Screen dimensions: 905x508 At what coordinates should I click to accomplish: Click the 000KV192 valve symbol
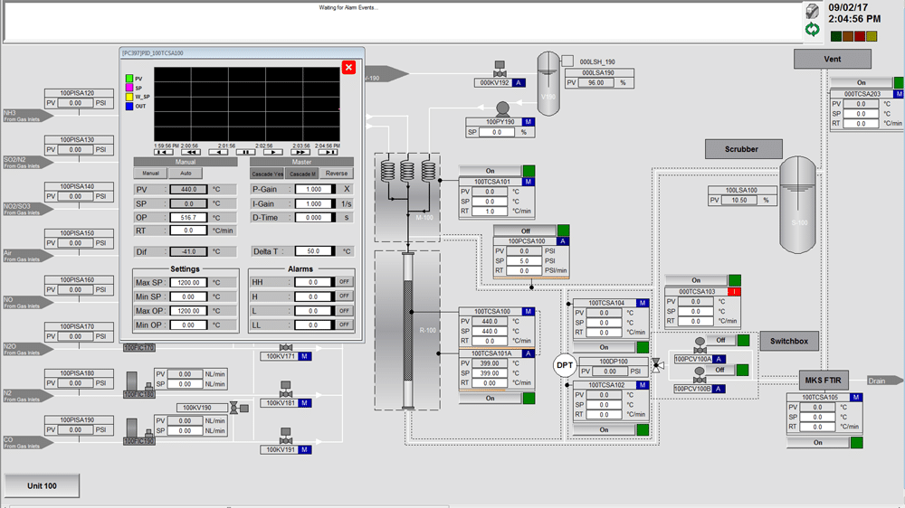click(500, 70)
